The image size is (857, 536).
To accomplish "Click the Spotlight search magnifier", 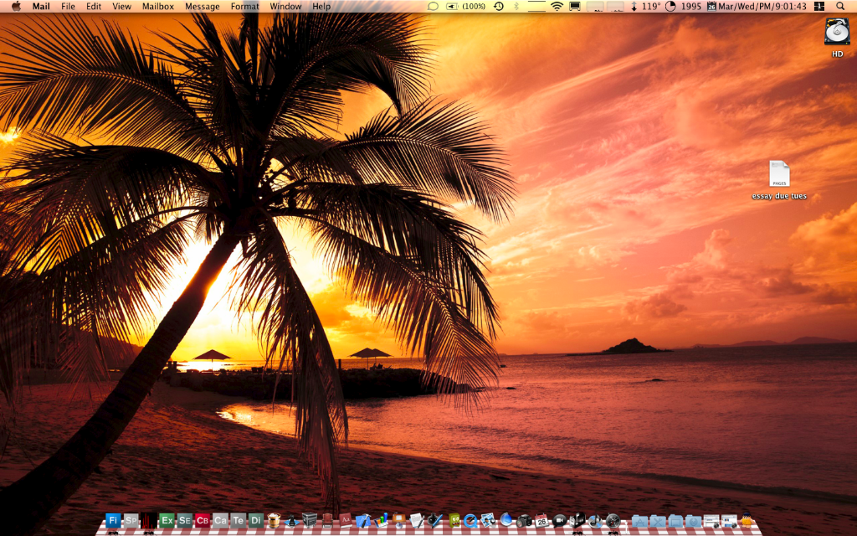I will click(840, 6).
